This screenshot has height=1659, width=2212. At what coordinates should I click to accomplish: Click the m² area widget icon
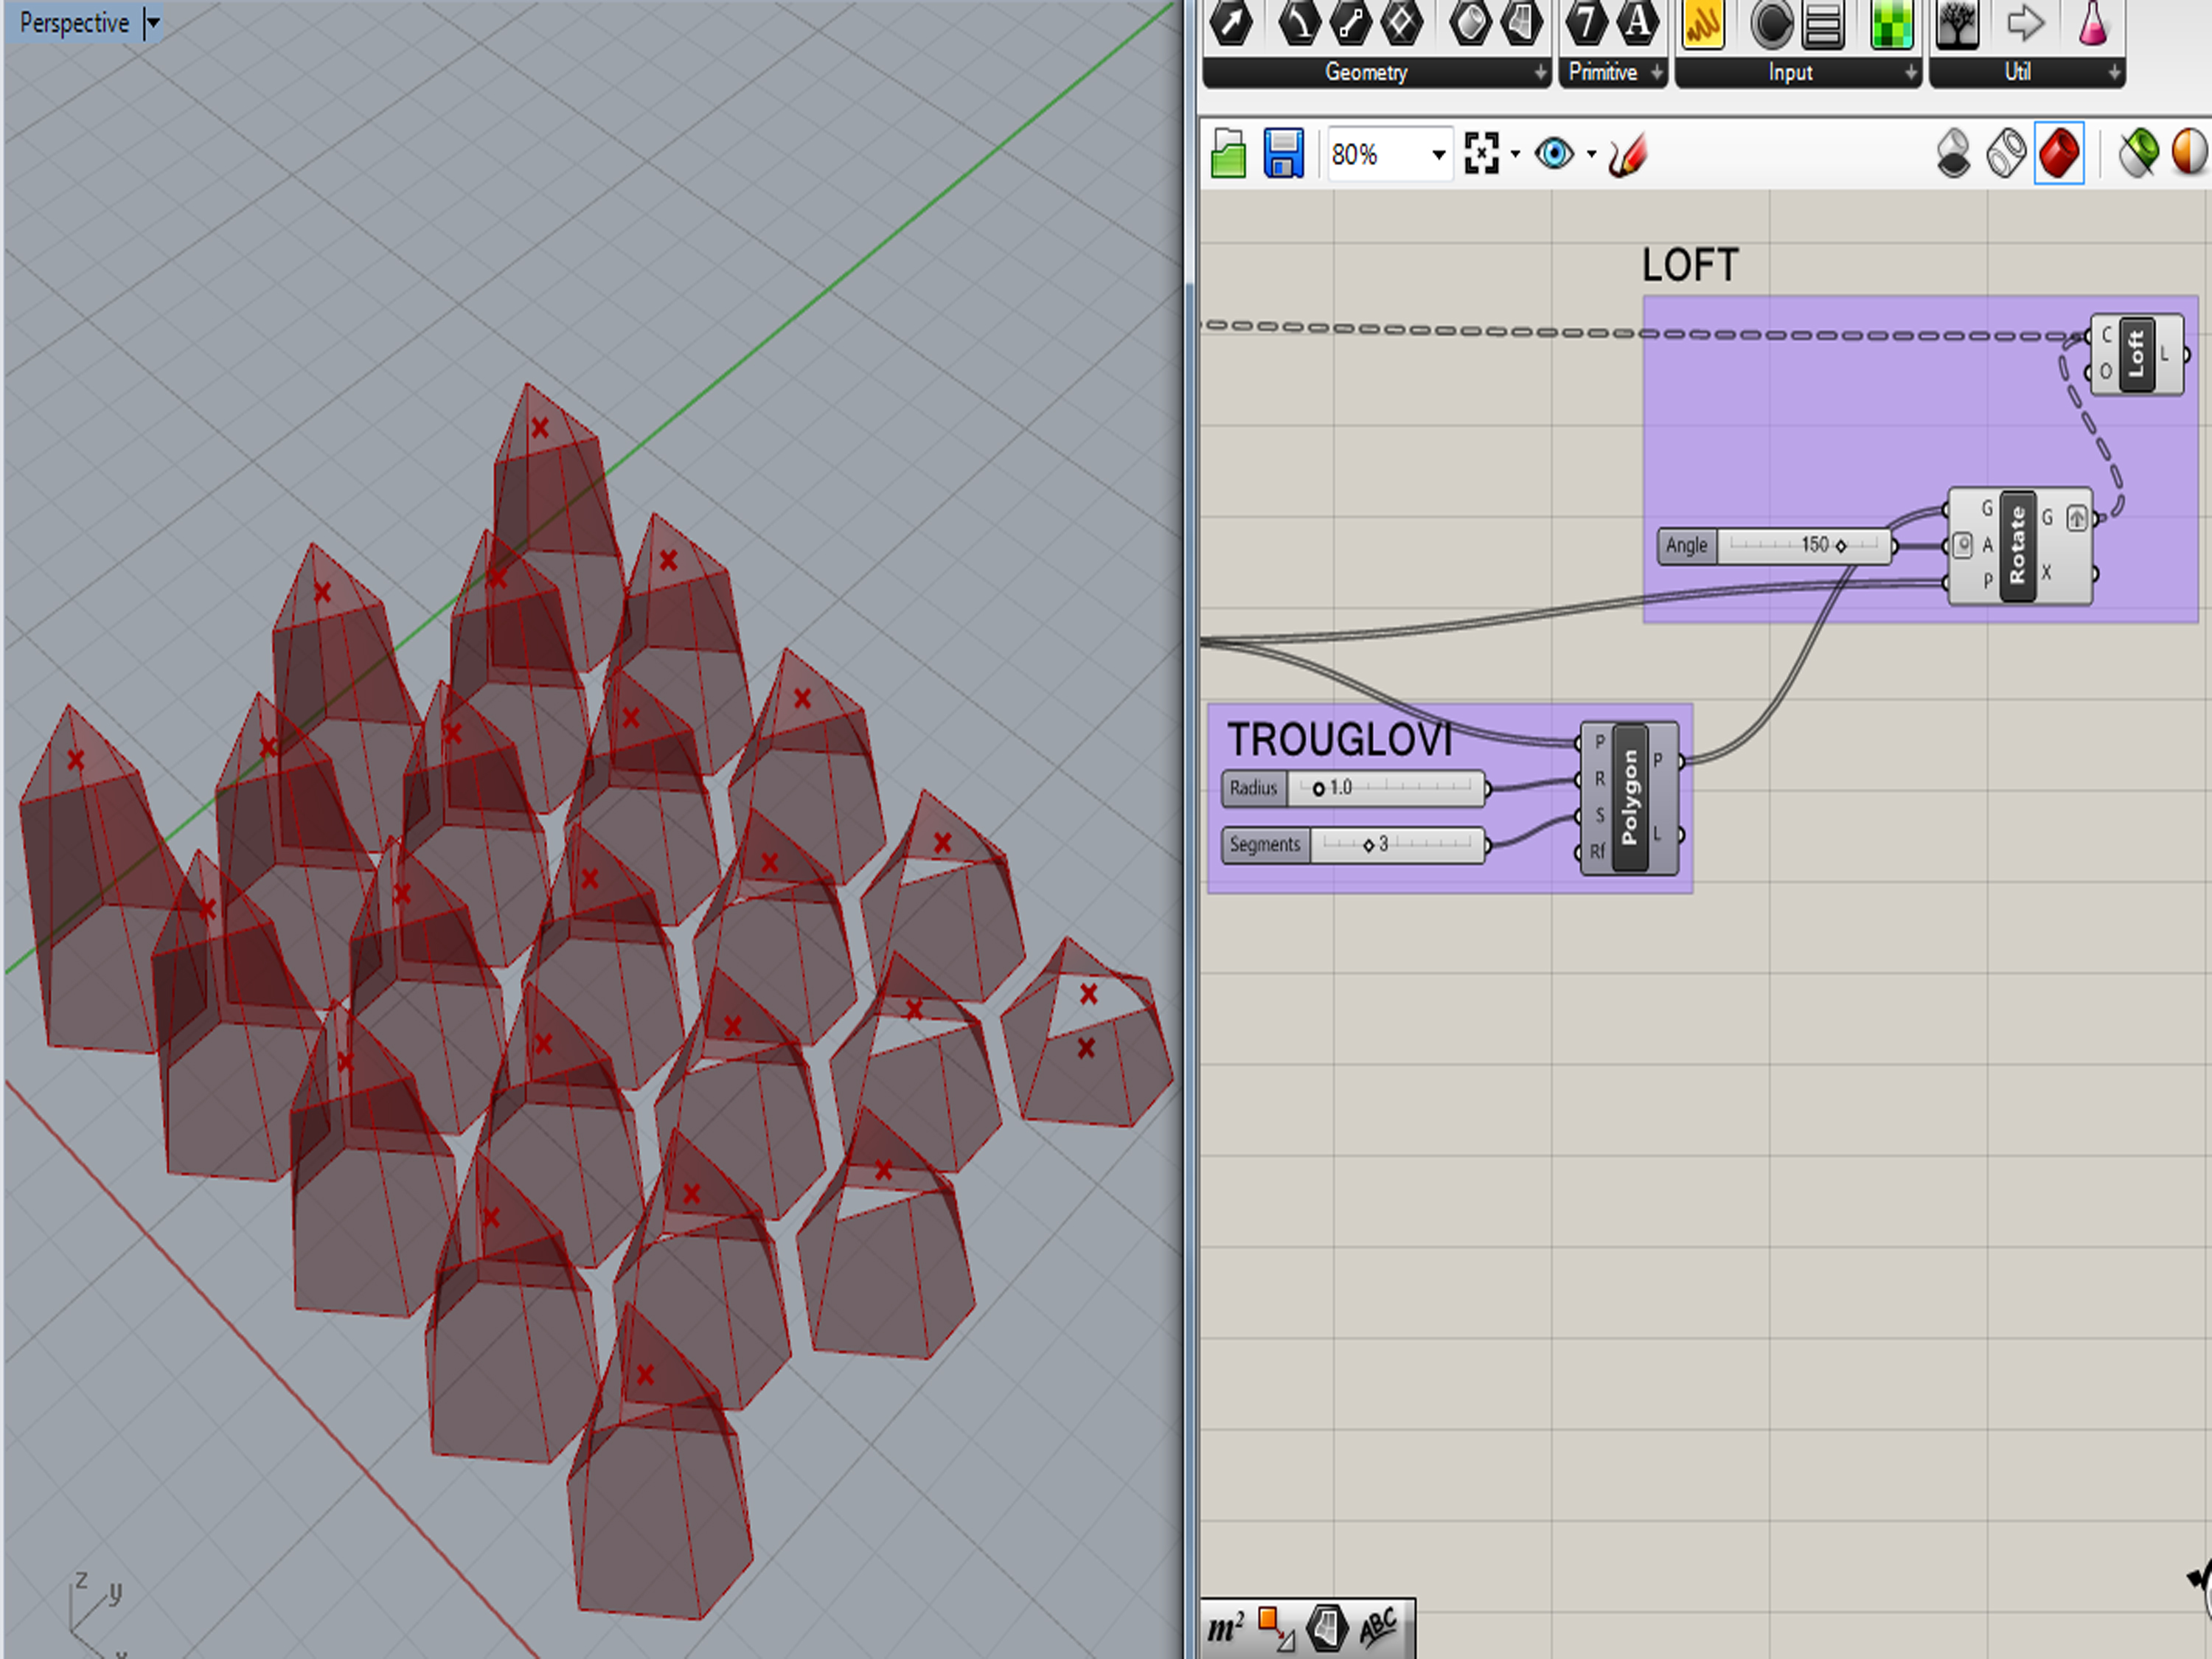coord(1226,1629)
